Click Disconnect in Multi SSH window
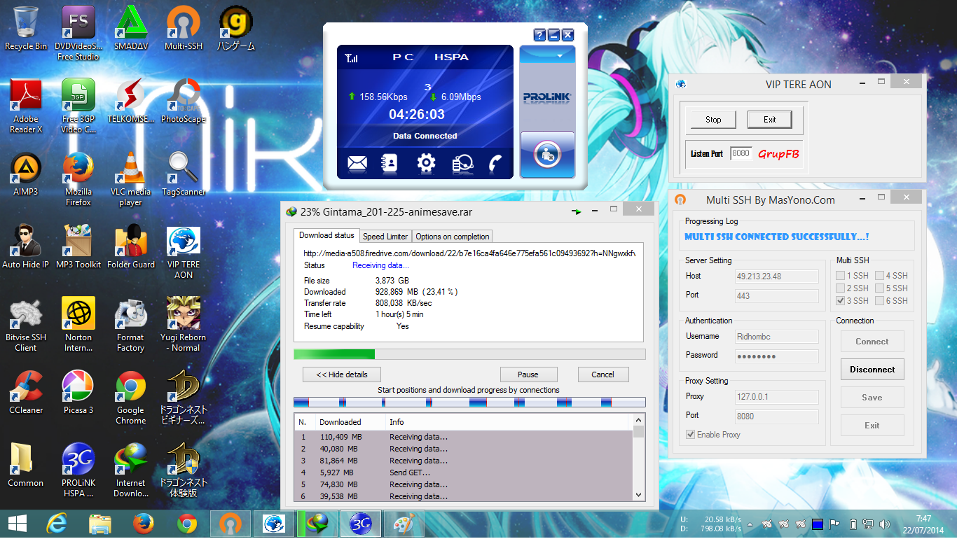Screen dimensions: 957x539 [x=872, y=370]
